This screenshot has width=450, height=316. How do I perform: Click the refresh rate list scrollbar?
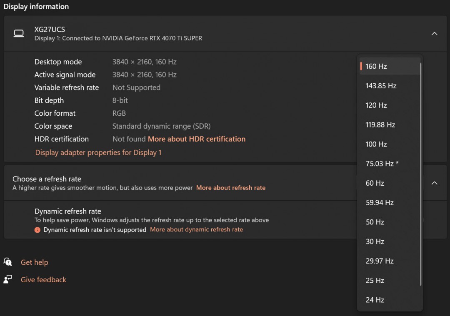[421, 175]
